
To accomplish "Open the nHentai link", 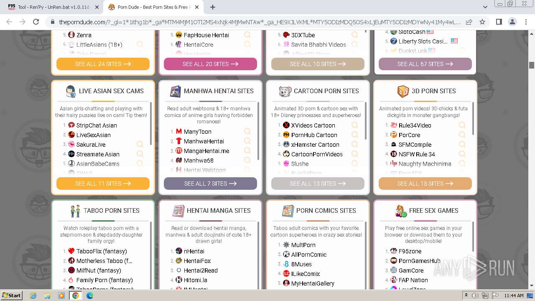I will click(194, 251).
